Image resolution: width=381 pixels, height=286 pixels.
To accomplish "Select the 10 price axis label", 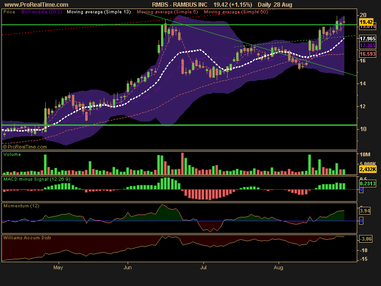I will tap(363, 129).
